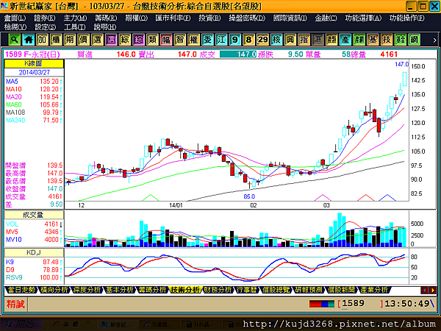
Task: Switch to 研報預測 tab
Action: click(309, 290)
